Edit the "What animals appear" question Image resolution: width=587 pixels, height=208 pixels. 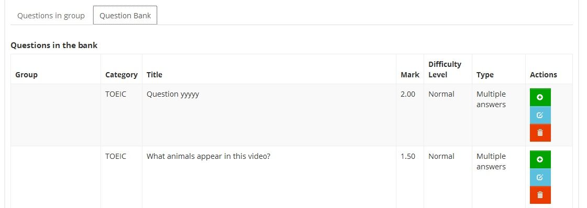540,177
